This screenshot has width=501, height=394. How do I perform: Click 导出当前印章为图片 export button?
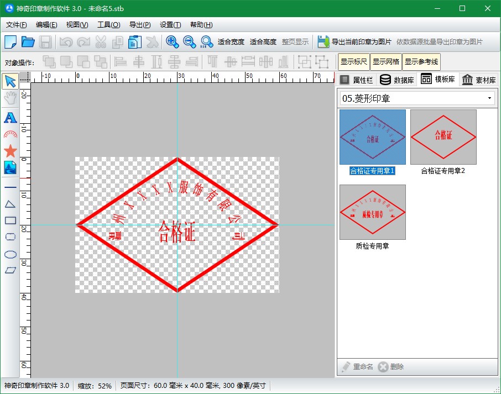coord(354,41)
